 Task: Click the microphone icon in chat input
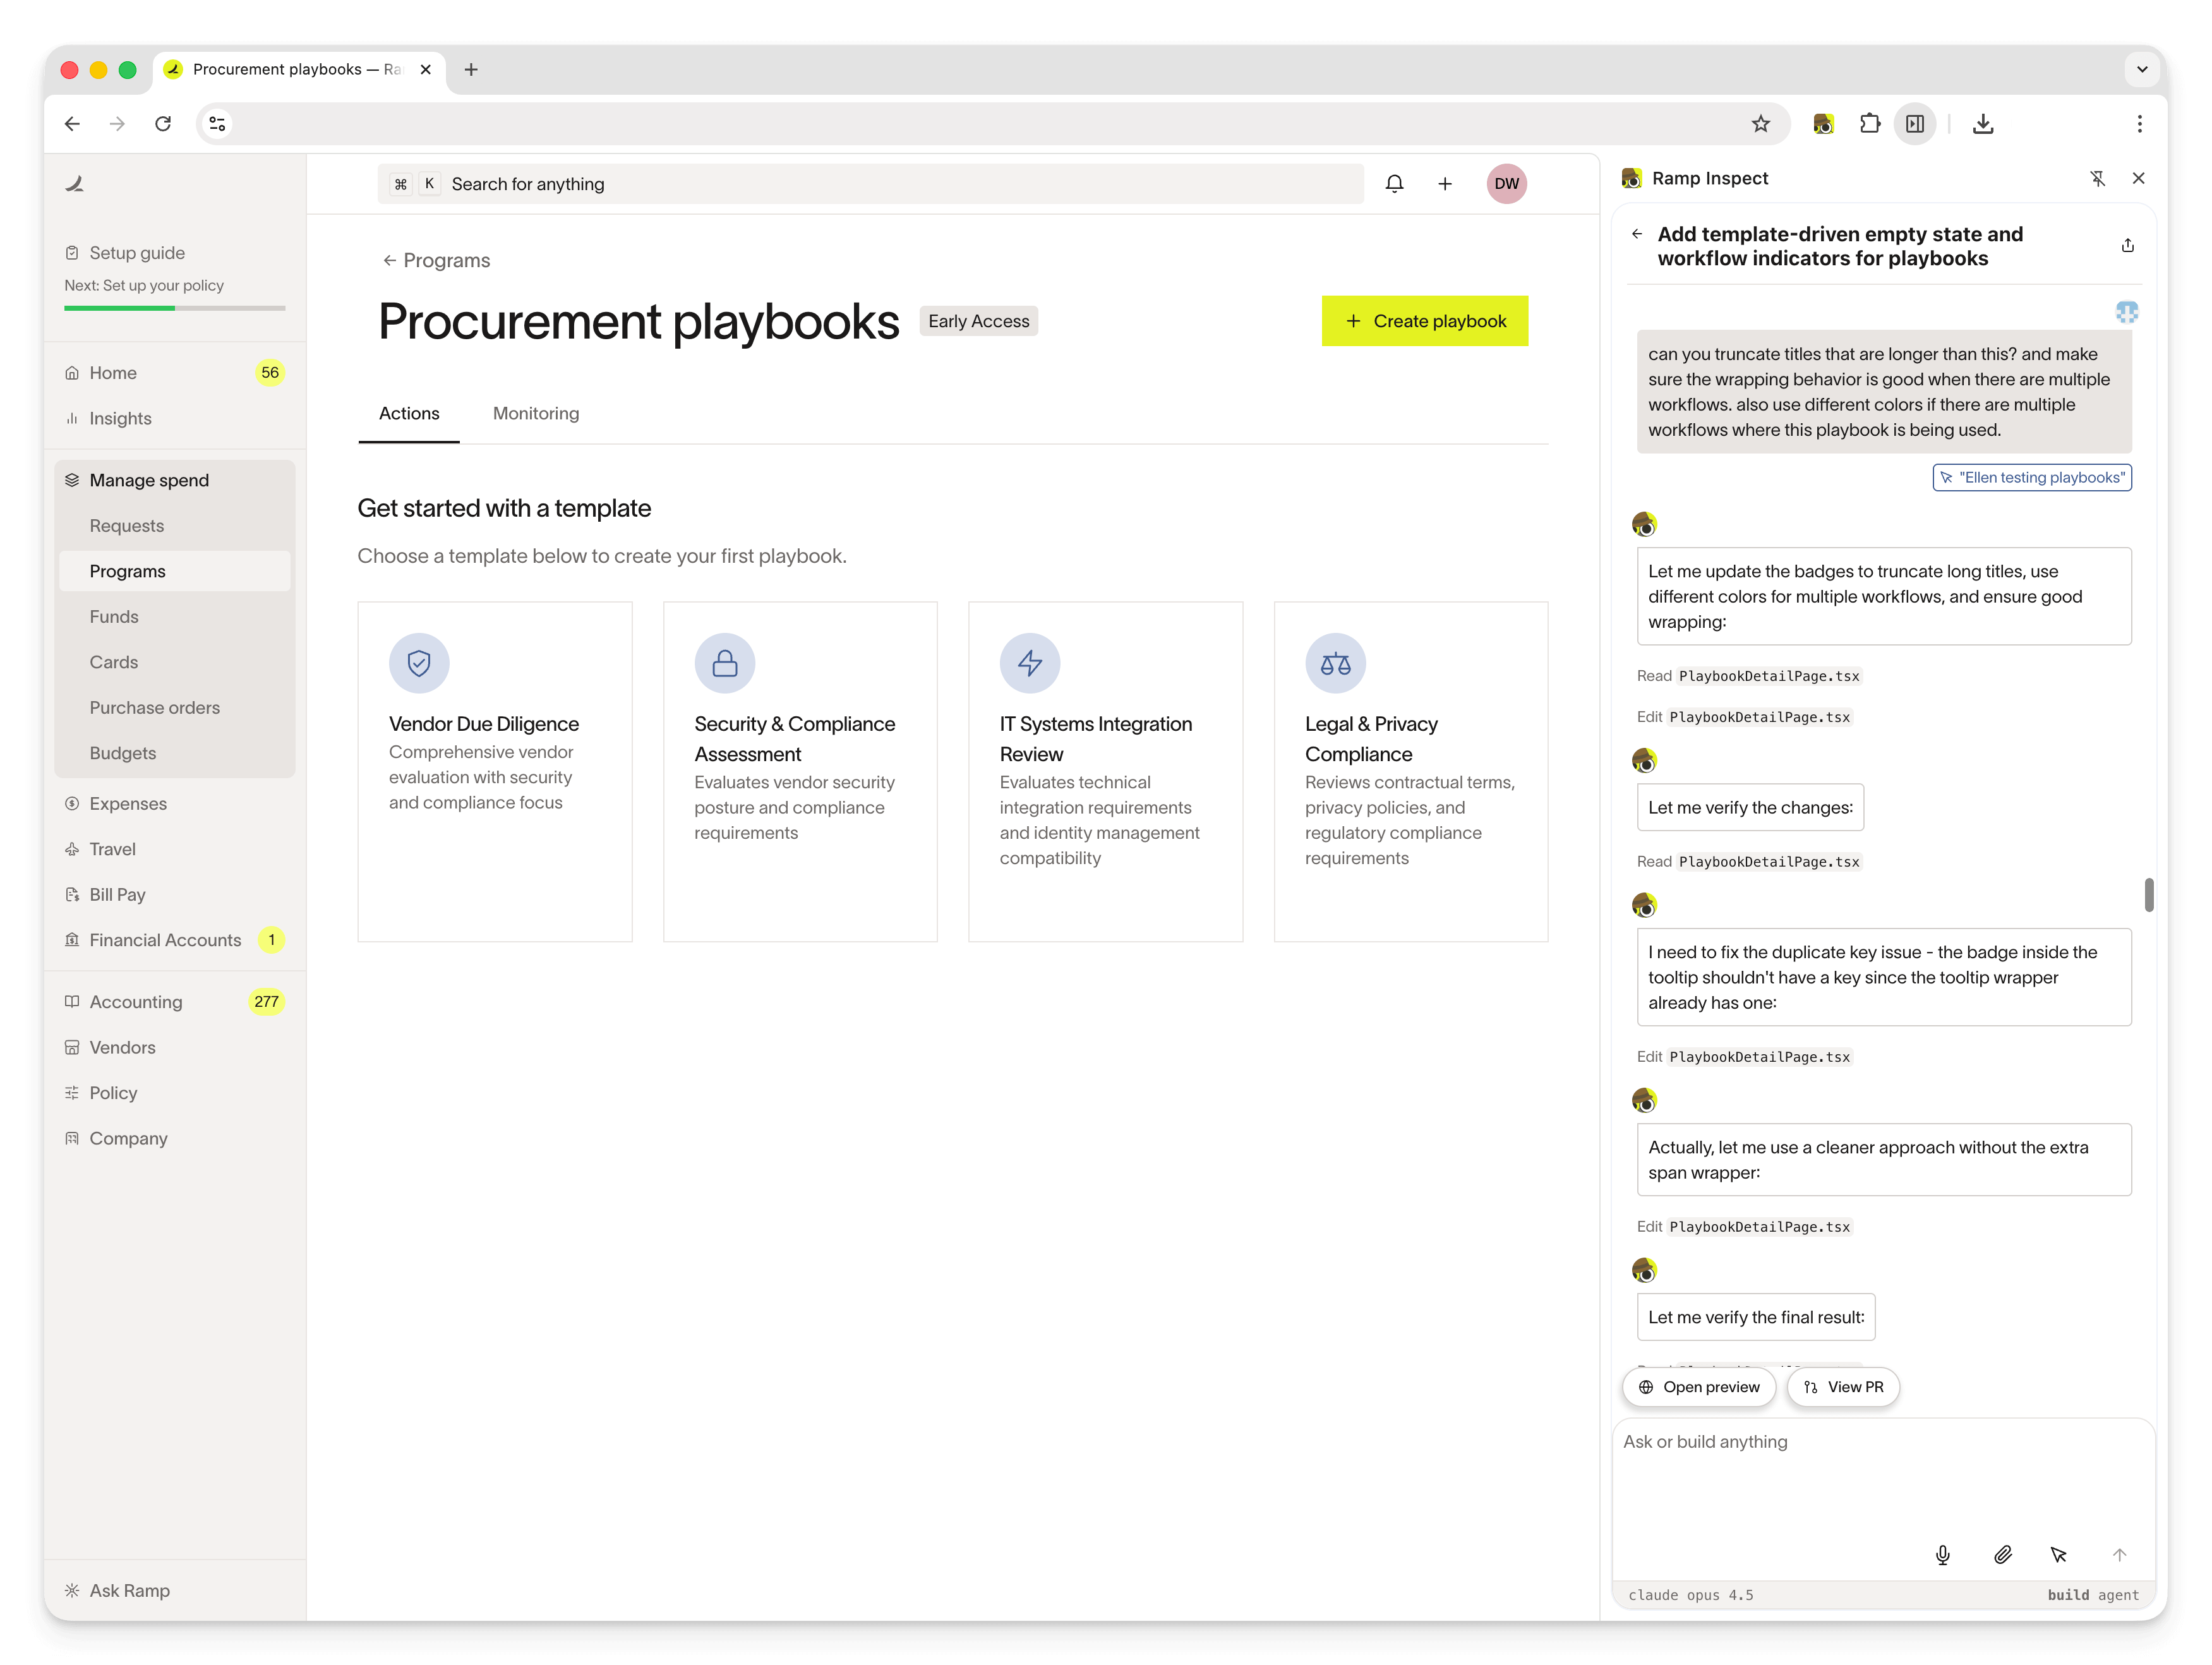point(1942,1554)
